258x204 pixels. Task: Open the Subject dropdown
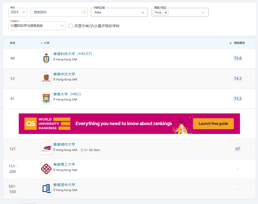click(37, 26)
